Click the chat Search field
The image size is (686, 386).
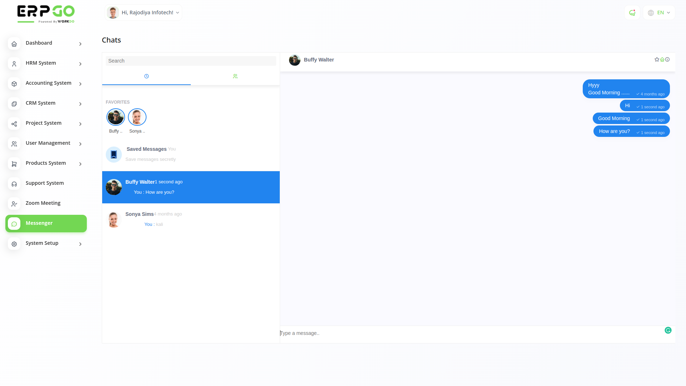coord(191,61)
